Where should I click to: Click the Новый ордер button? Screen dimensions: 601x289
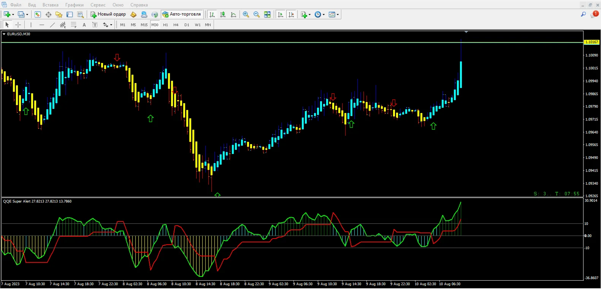[108, 14]
